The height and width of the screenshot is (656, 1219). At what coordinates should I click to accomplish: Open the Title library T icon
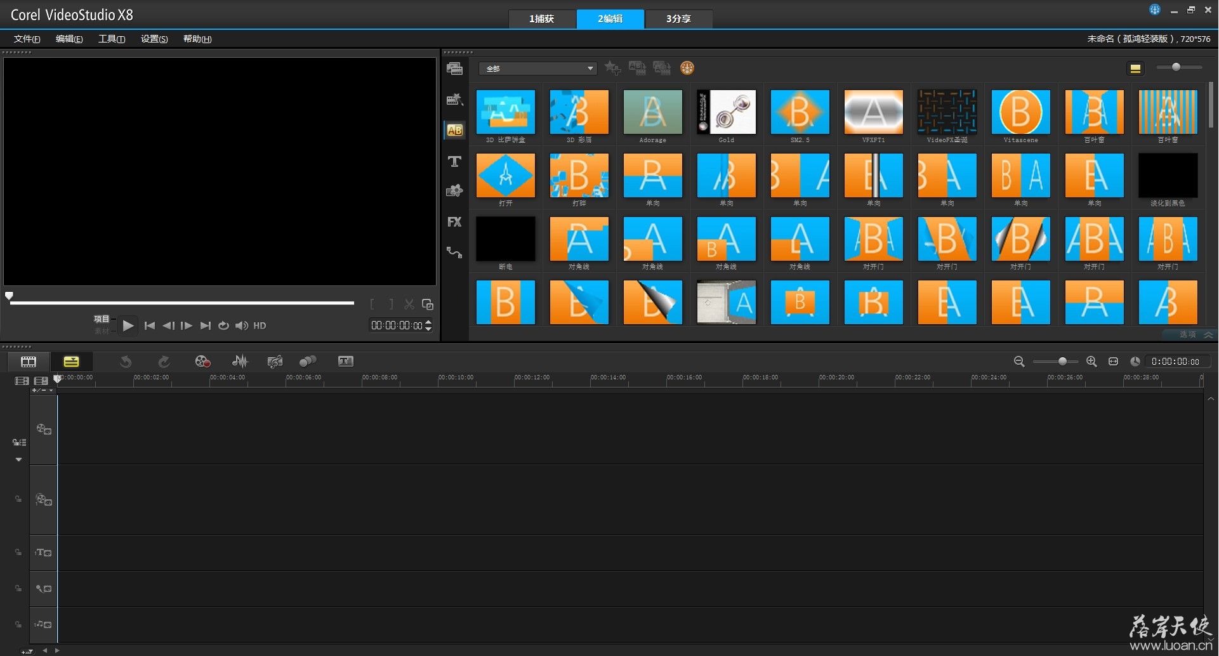pos(454,161)
